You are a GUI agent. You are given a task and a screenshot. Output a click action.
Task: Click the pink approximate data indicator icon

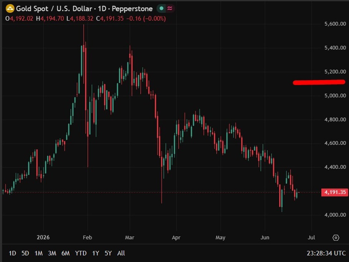click(170, 9)
